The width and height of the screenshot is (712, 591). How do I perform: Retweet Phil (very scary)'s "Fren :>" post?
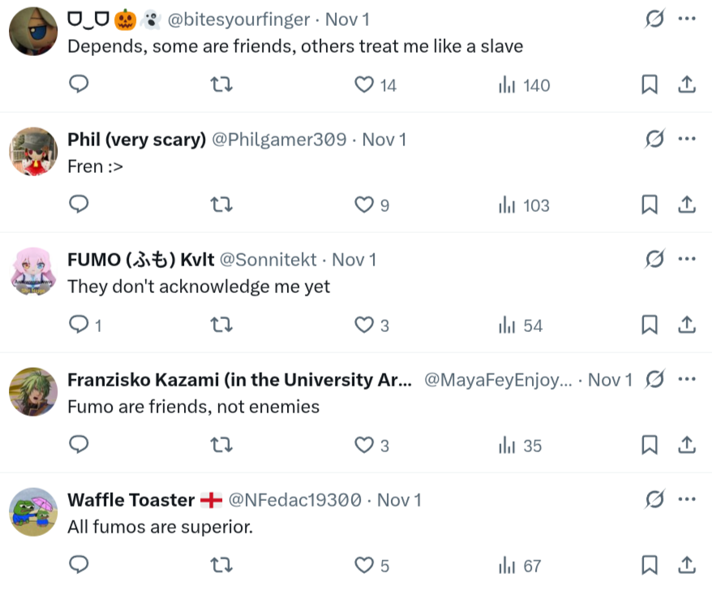pos(221,205)
